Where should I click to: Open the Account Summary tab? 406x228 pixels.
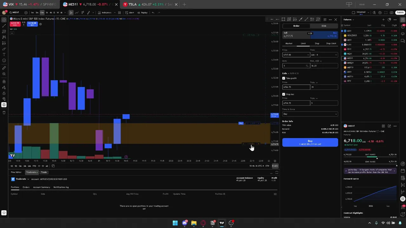42,187
